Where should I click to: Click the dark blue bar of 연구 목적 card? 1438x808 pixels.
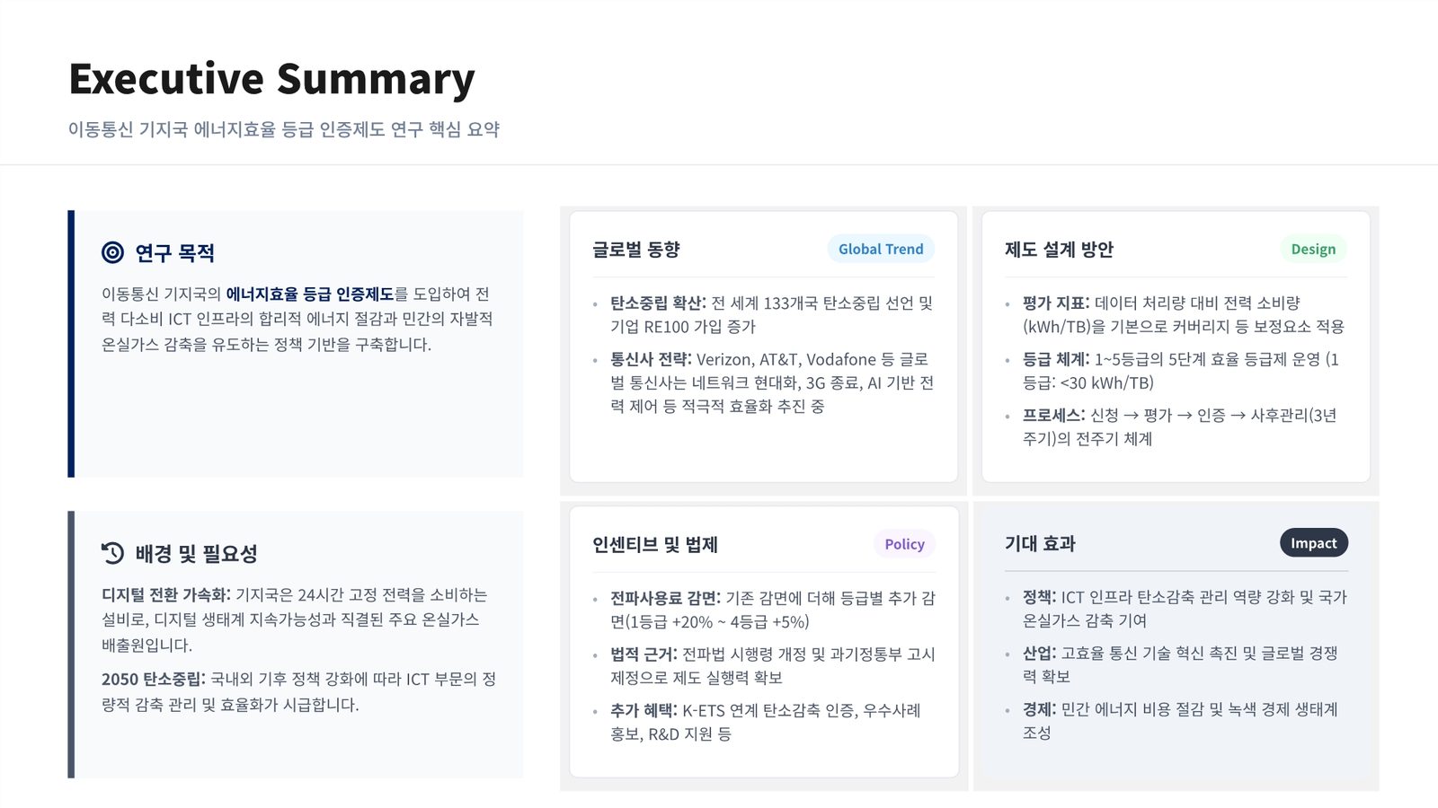(71, 344)
